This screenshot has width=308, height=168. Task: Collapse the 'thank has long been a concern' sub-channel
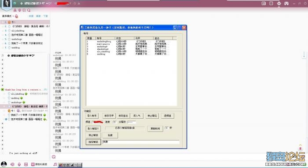pyautogui.click(x=3, y=89)
